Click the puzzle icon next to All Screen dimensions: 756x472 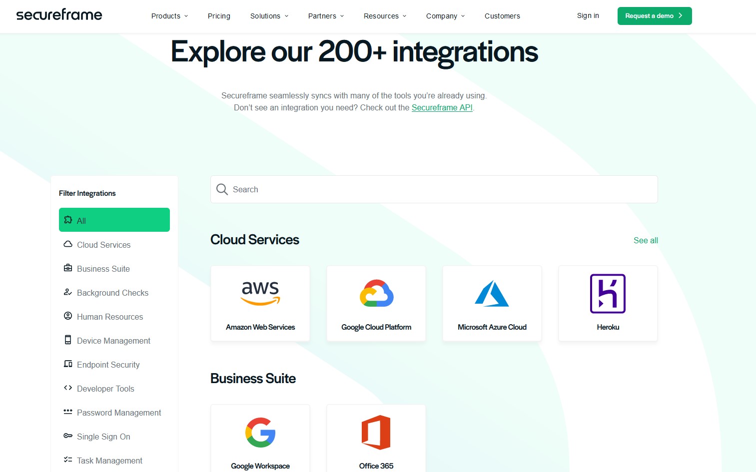[x=68, y=220]
